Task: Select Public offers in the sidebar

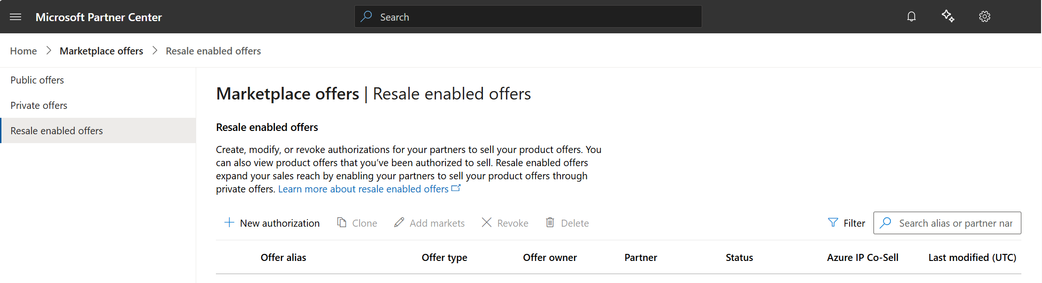Action: click(x=37, y=80)
